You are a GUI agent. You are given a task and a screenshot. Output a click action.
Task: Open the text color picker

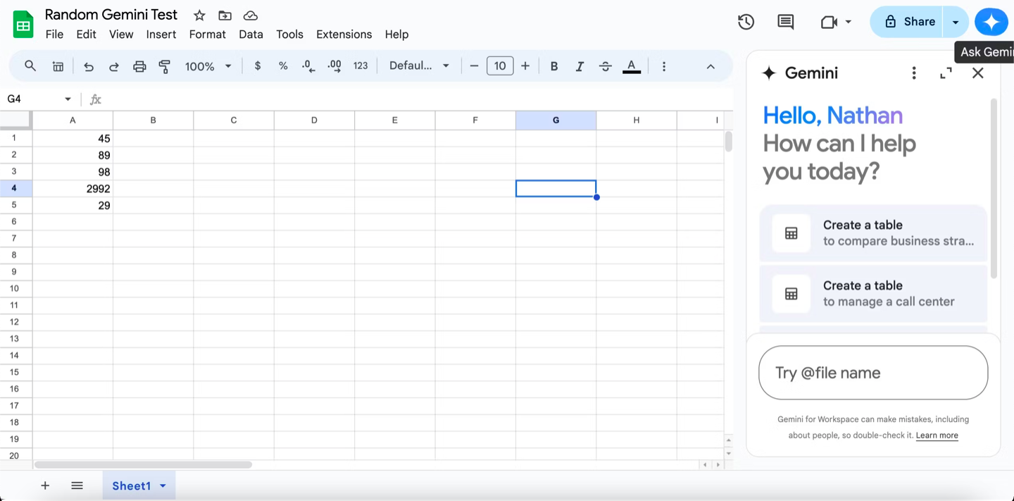pyautogui.click(x=632, y=66)
